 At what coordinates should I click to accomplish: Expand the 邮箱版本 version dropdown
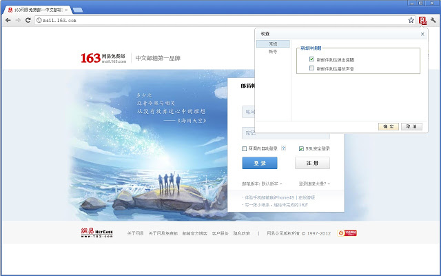pyautogui.click(x=262, y=184)
